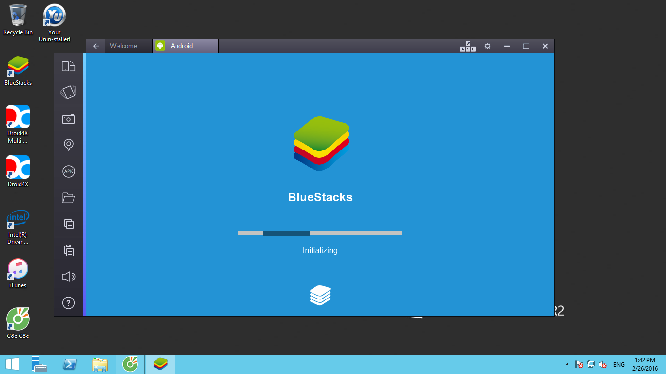Screen dimensions: 666x374
Task: Open Cốc Cốc browser from the taskbar
Action: click(x=130, y=364)
